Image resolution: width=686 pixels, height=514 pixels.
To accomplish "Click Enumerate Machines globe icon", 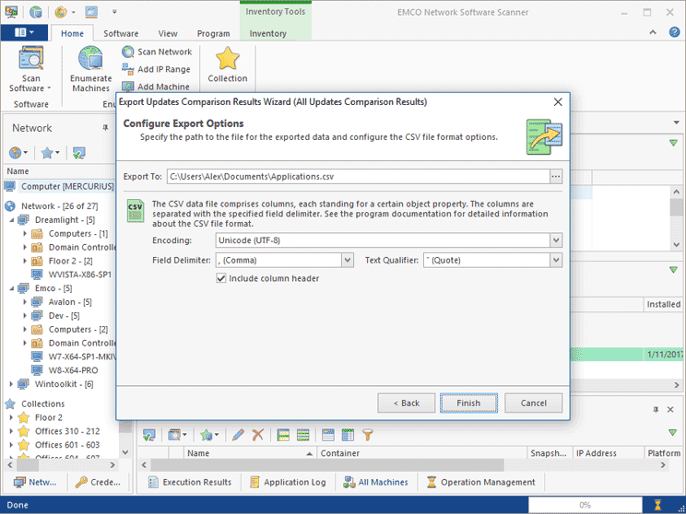I will 90,59.
